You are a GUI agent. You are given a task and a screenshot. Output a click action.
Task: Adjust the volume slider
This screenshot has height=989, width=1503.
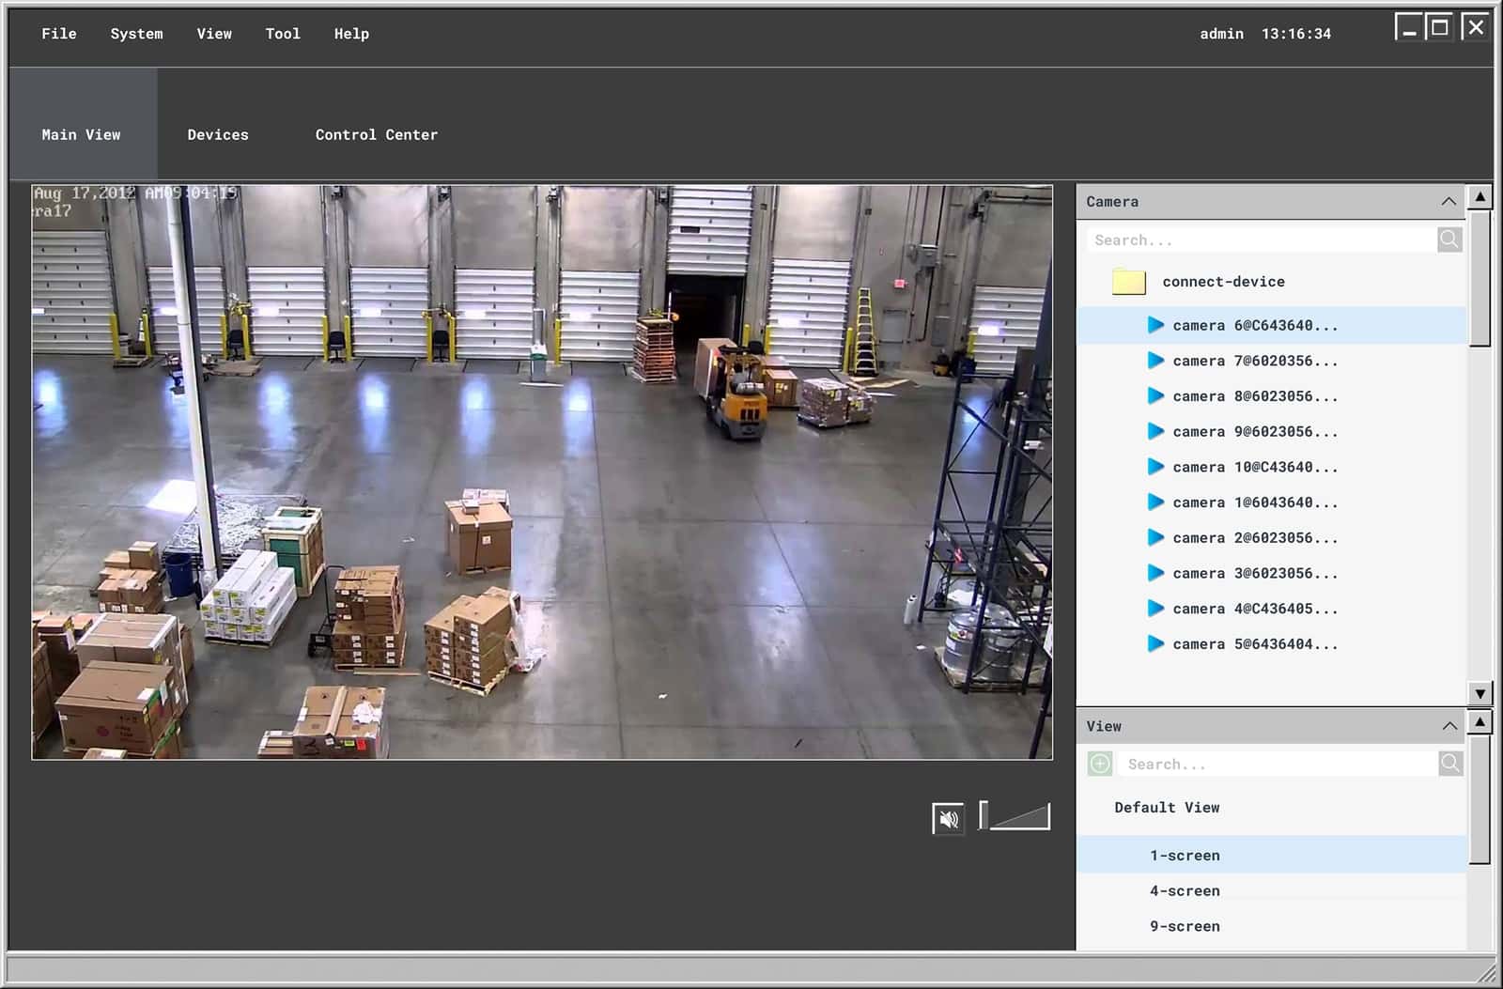point(1015,816)
